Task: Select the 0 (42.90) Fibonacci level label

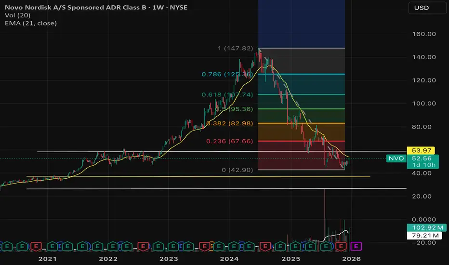Action: click(x=238, y=170)
